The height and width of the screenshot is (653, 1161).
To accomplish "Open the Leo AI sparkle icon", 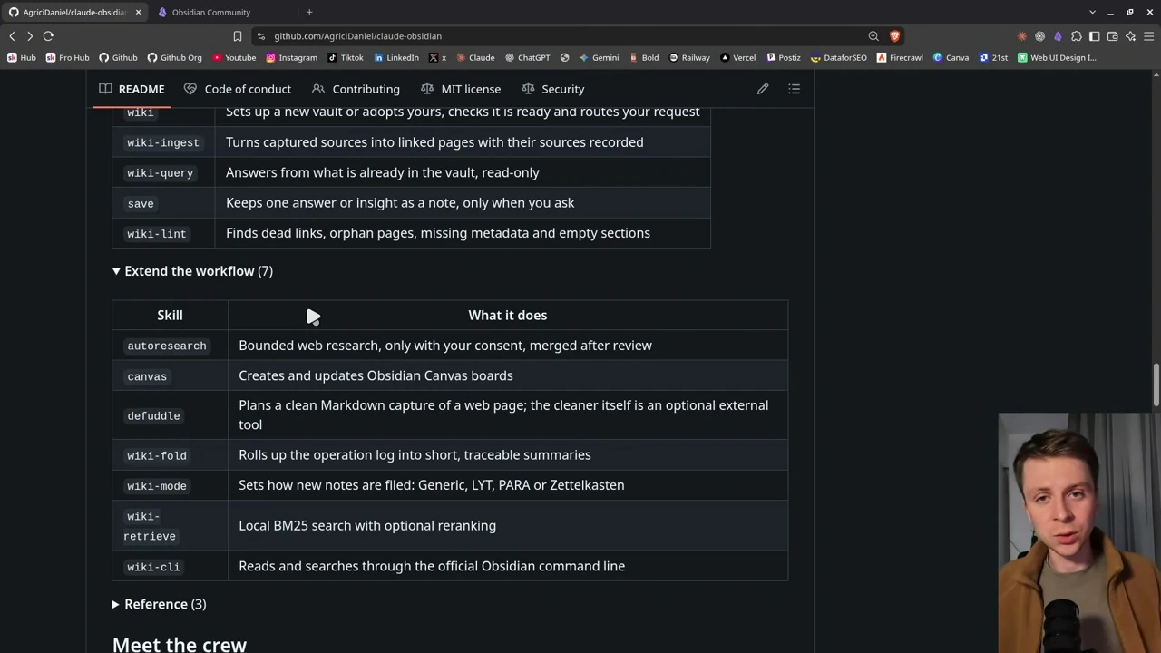I will [1130, 36].
